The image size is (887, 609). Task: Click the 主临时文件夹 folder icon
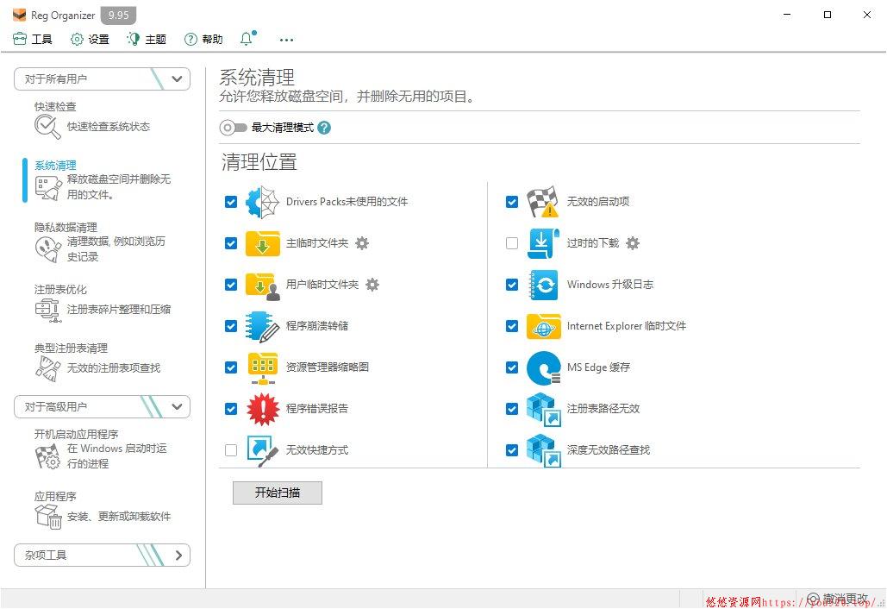coord(262,243)
